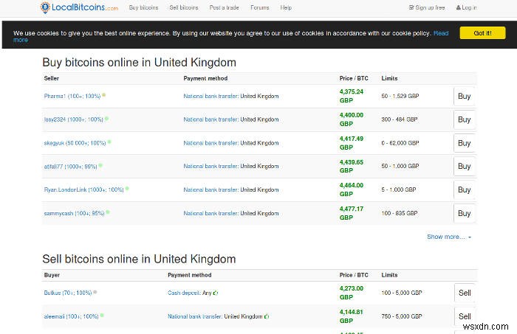This screenshot has height=334, width=517.
Task: Expand the Show more listings dropdown
Action: tap(448, 237)
